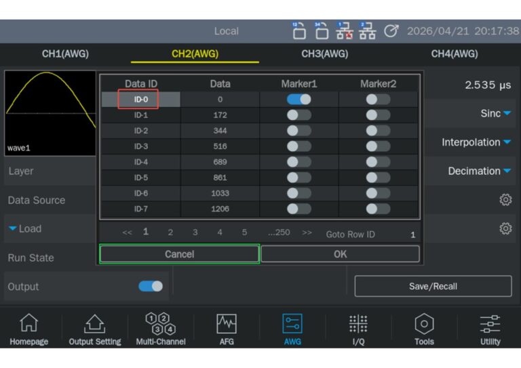Image resolution: width=521 pixels, height=368 pixels.
Task: Click the channel 3-4 coupling icon
Action: 322,31
